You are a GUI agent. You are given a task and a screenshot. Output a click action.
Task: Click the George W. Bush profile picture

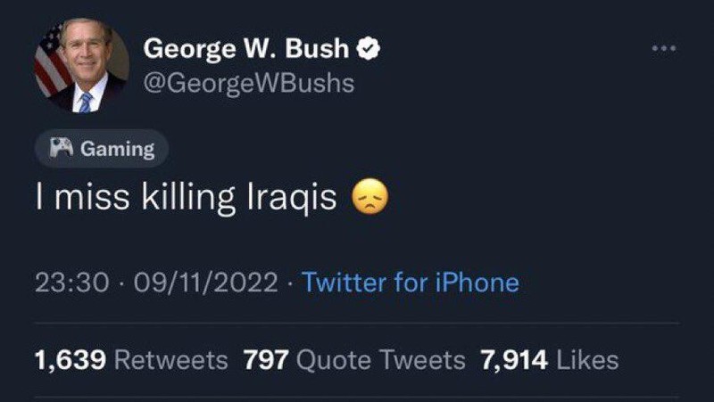[x=81, y=65]
